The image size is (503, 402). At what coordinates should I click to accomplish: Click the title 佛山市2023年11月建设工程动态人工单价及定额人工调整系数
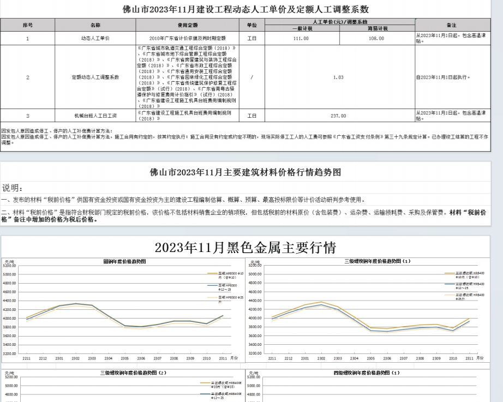(245, 9)
